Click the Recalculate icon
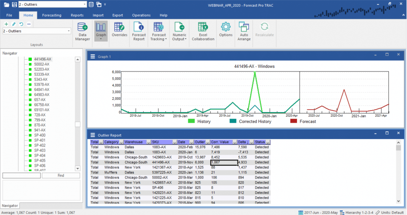This screenshot has height=215, width=407. (264, 31)
